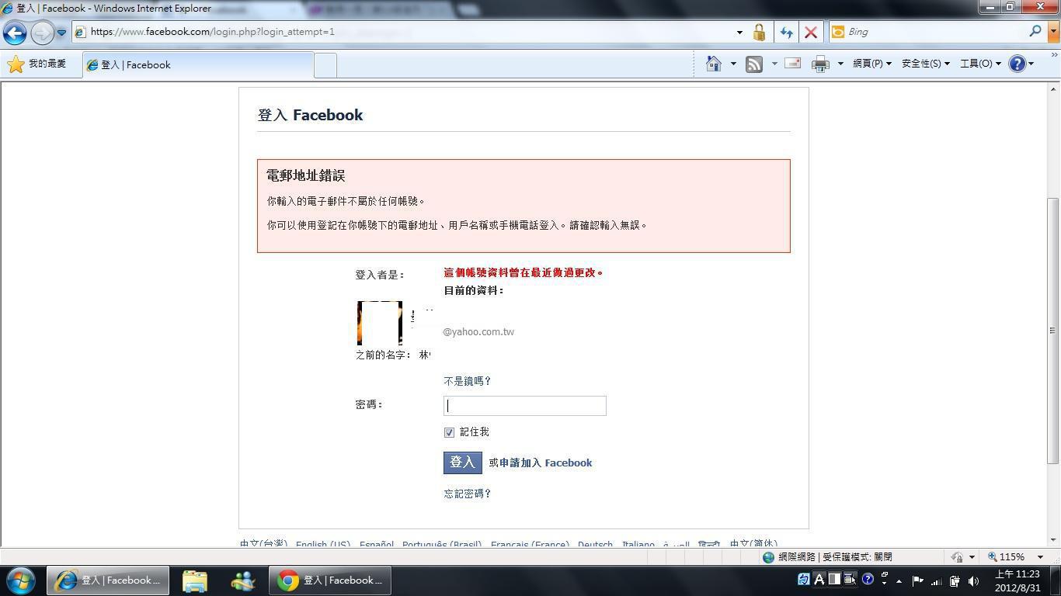This screenshot has height=596, width=1061.
Task: Click the RSS feeds icon
Action: pyautogui.click(x=754, y=64)
